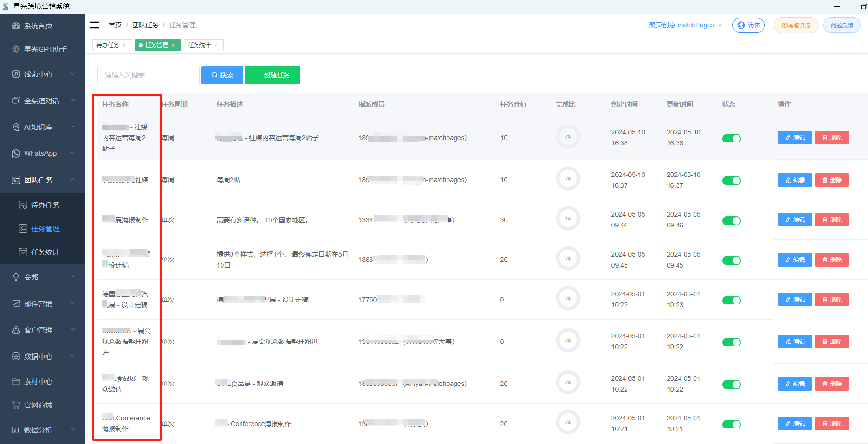
Task: Collapse 团队任务 menu chevron
Action: point(73,180)
